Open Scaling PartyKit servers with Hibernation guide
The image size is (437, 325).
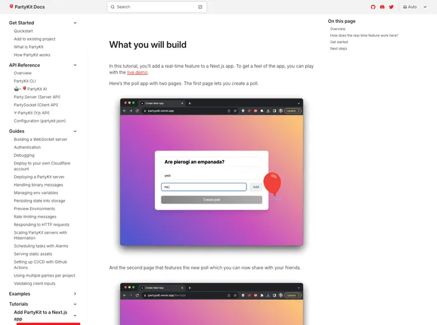pyautogui.click(x=41, y=235)
